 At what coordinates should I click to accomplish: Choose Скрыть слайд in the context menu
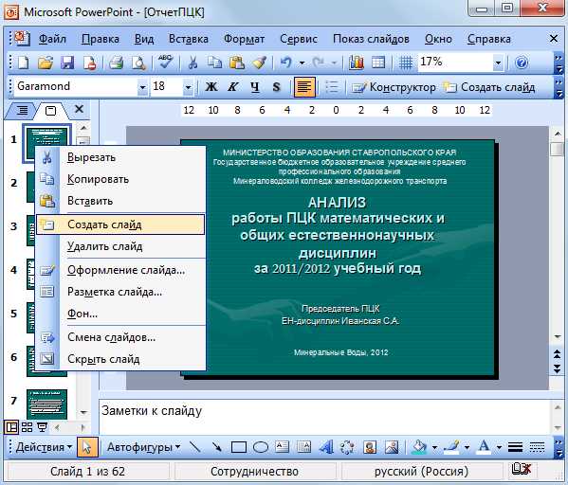point(120,359)
